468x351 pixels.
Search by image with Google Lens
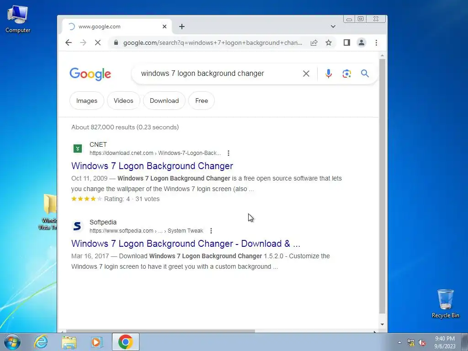click(x=346, y=74)
